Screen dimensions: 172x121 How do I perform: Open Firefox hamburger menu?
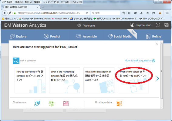coord(167,13)
